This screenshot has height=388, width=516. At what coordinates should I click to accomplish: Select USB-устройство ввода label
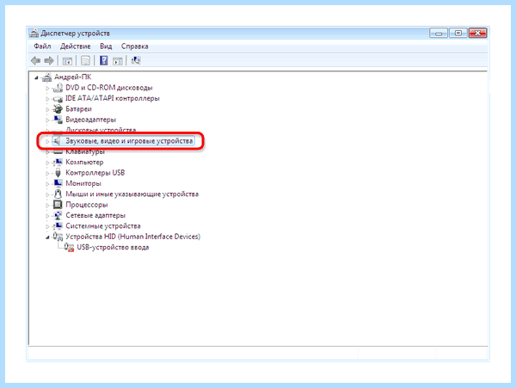coord(113,247)
